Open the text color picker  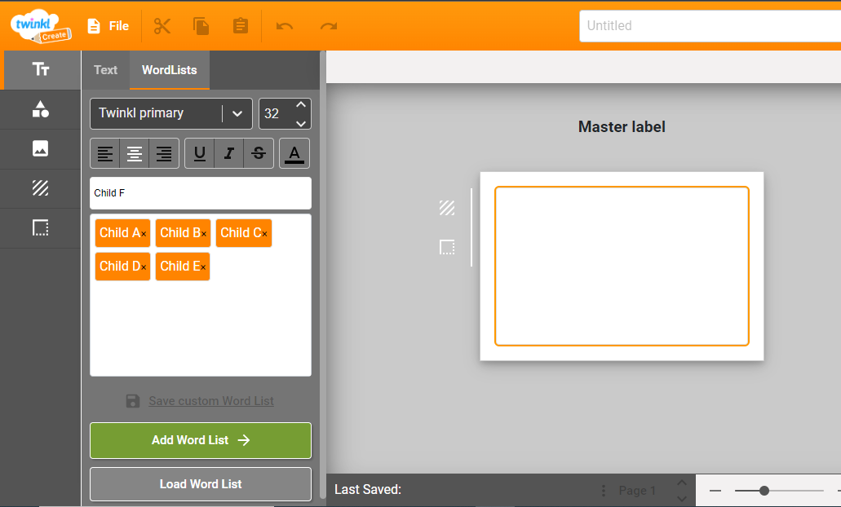[x=294, y=153]
